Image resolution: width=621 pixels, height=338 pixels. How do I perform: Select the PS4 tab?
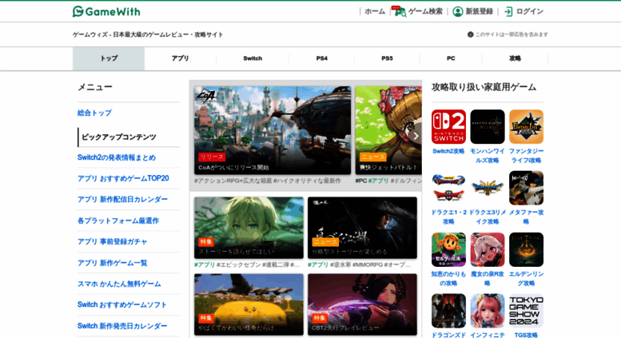tap(321, 58)
